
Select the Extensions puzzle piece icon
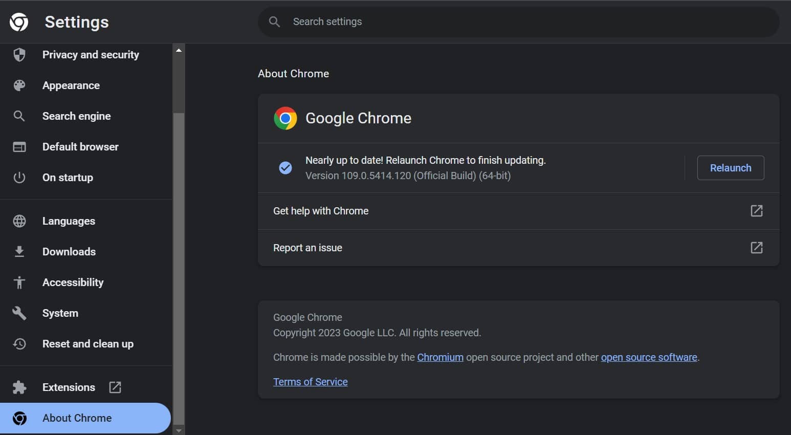point(19,387)
